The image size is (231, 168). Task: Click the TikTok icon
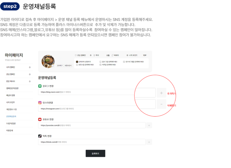[40, 136]
